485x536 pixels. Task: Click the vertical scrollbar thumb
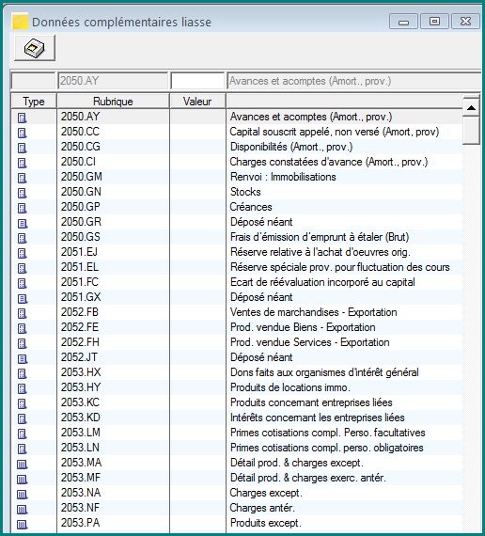coord(471,131)
